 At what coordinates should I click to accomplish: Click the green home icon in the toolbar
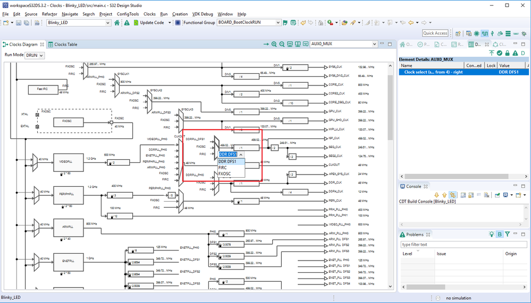click(117, 23)
